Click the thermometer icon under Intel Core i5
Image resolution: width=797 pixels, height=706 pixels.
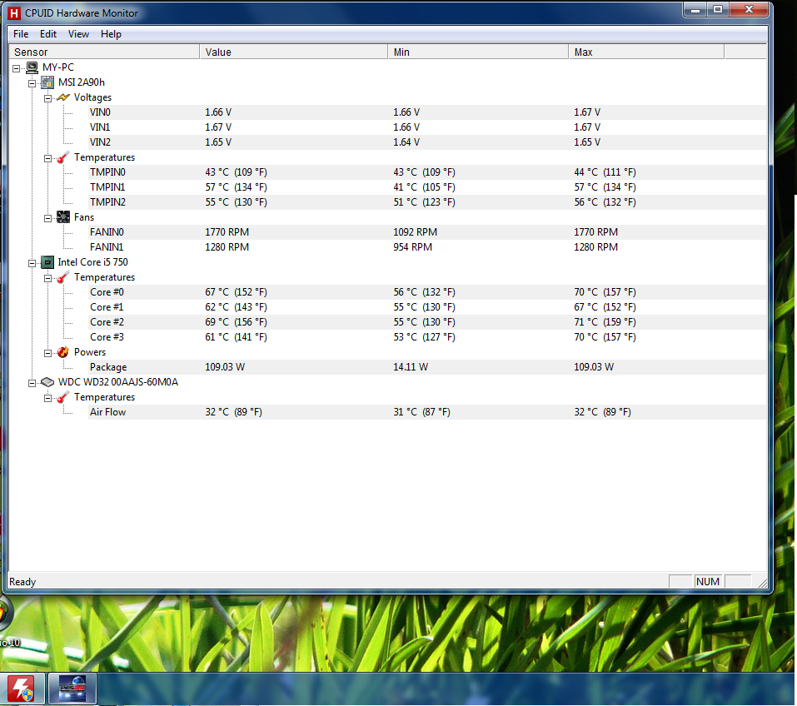pyautogui.click(x=63, y=277)
